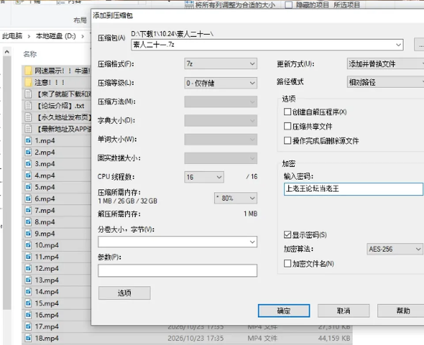Click the 7.mp4 file icon
This screenshot has width=424, height=345.
28,210
